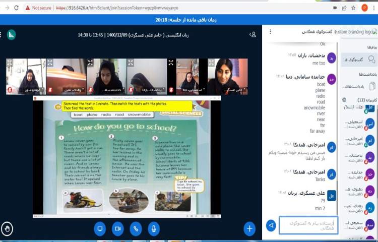Fullscreen the خداینده webcam
This screenshot has height=242, width=378.
[x=90, y=63]
